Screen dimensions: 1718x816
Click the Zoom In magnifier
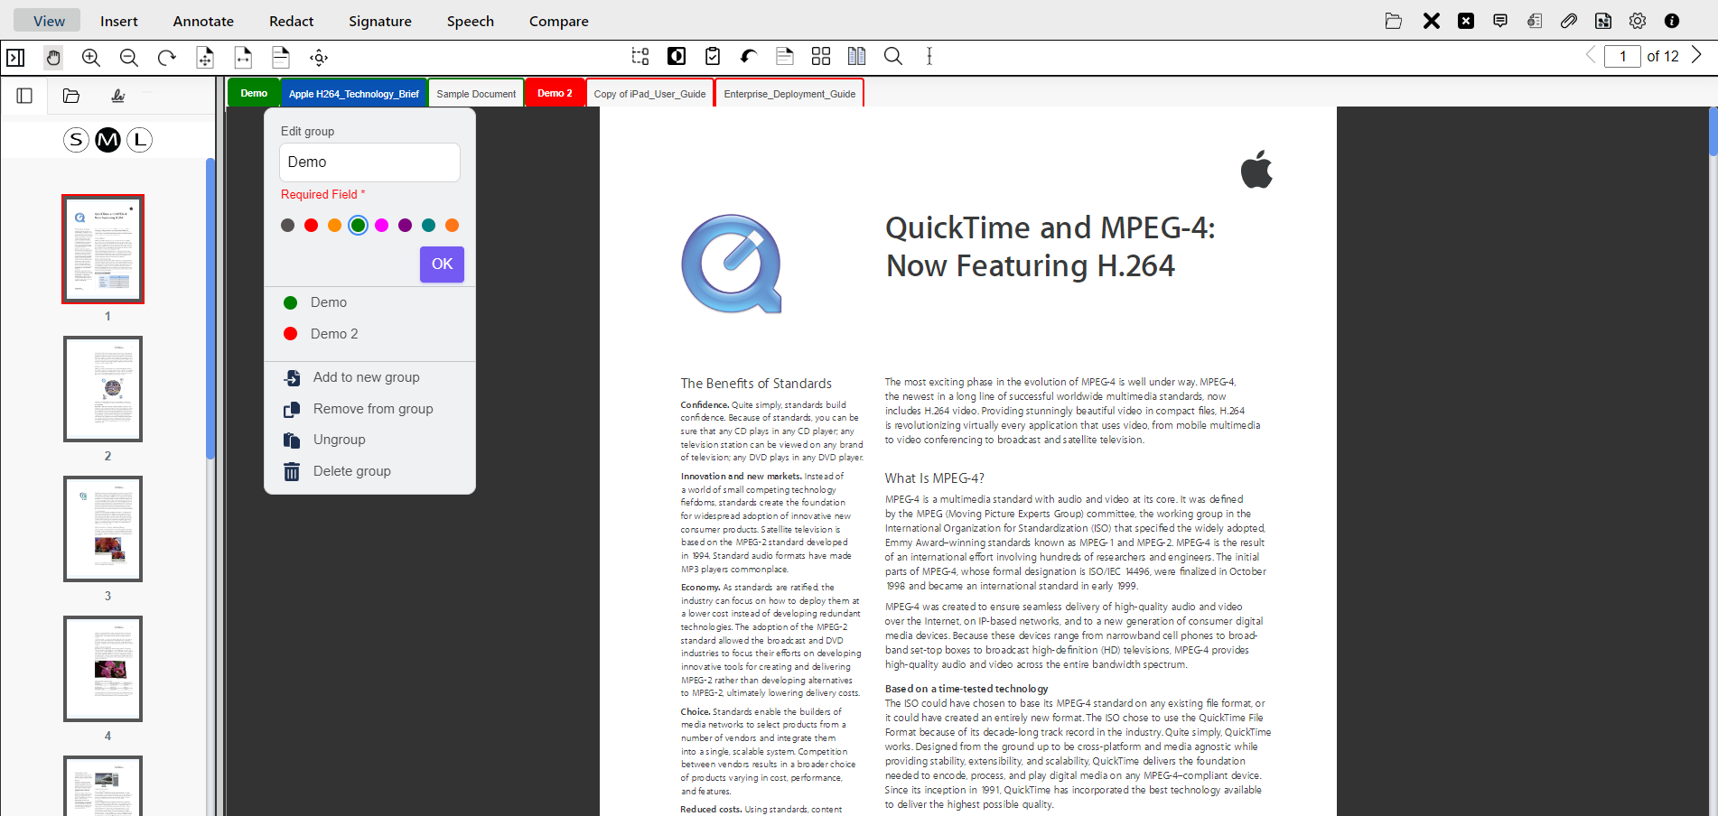tap(91, 58)
